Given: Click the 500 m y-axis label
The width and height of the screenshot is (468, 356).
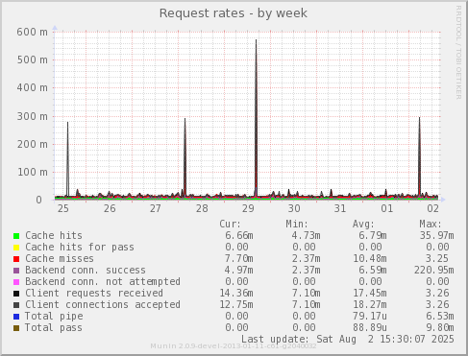Looking at the screenshot, I should click(x=32, y=59).
